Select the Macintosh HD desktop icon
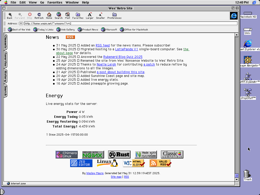Viewport: 260px width, 195px height. coord(248,15)
